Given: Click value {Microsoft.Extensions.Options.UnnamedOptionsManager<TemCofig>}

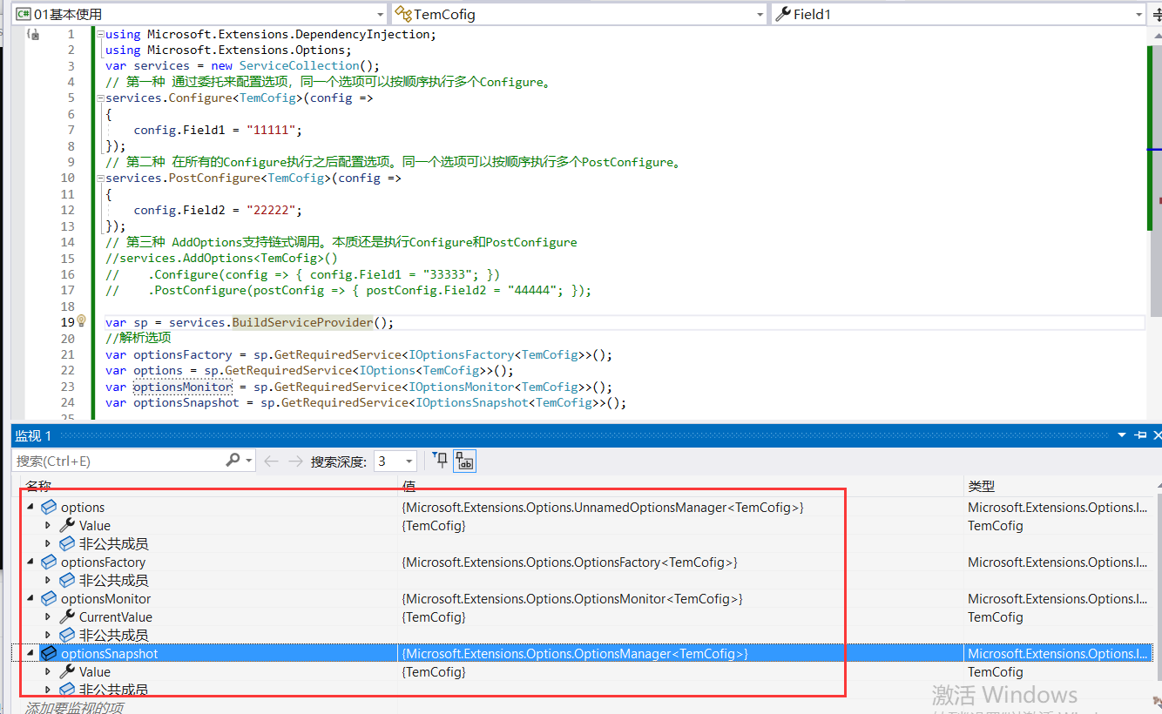Looking at the screenshot, I should [x=603, y=508].
